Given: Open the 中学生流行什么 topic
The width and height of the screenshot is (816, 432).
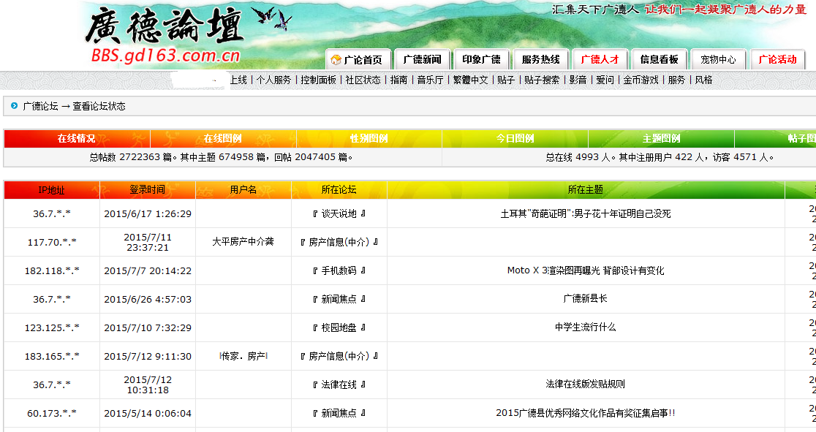Looking at the screenshot, I should 586,327.
